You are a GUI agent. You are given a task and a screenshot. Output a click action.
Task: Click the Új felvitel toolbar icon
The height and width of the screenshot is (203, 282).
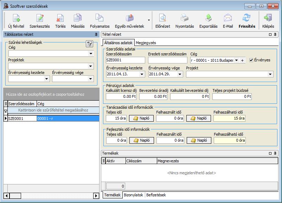[17, 18]
